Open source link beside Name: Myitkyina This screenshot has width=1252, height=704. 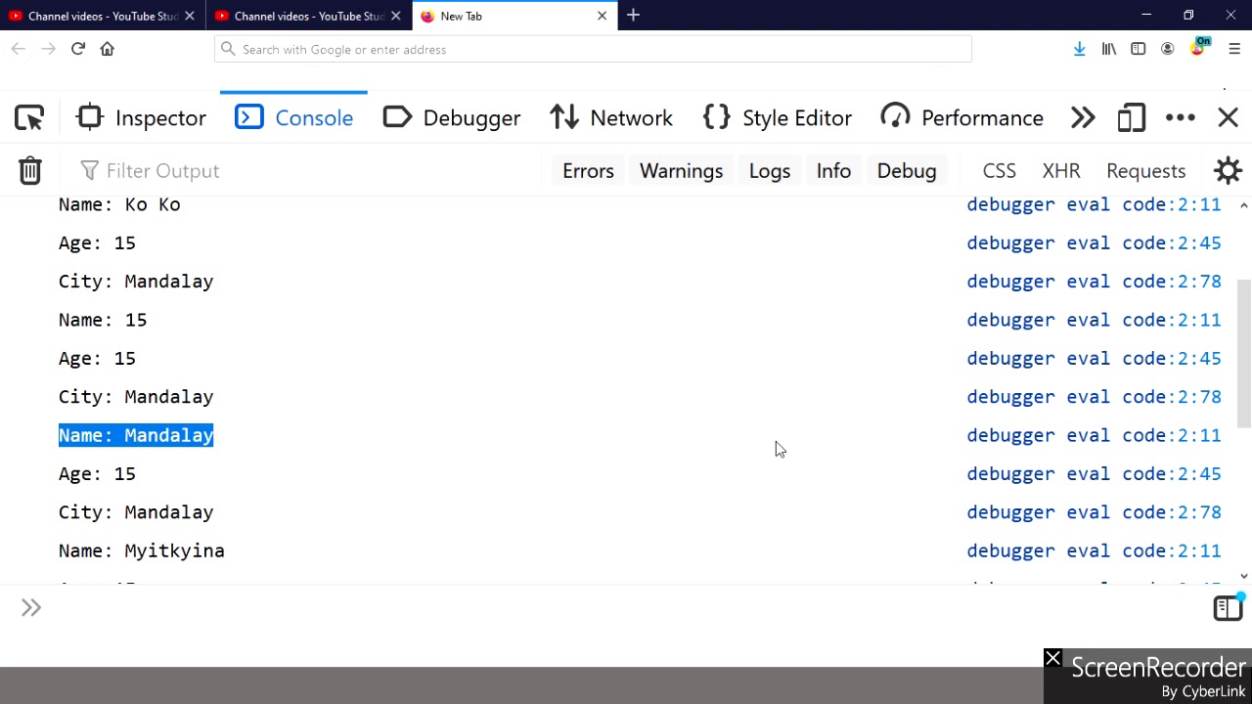(1094, 550)
